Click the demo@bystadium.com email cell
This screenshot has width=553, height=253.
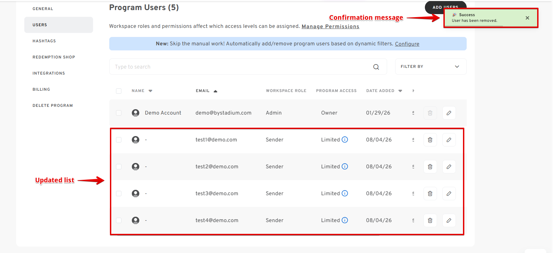[224, 113]
